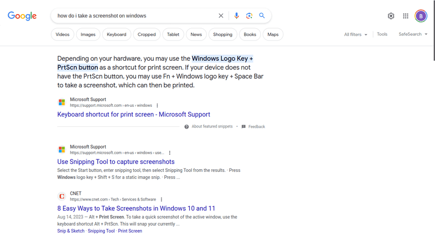This screenshot has width=435, height=244.
Task: Open Google apps grid icon
Action: point(406,16)
